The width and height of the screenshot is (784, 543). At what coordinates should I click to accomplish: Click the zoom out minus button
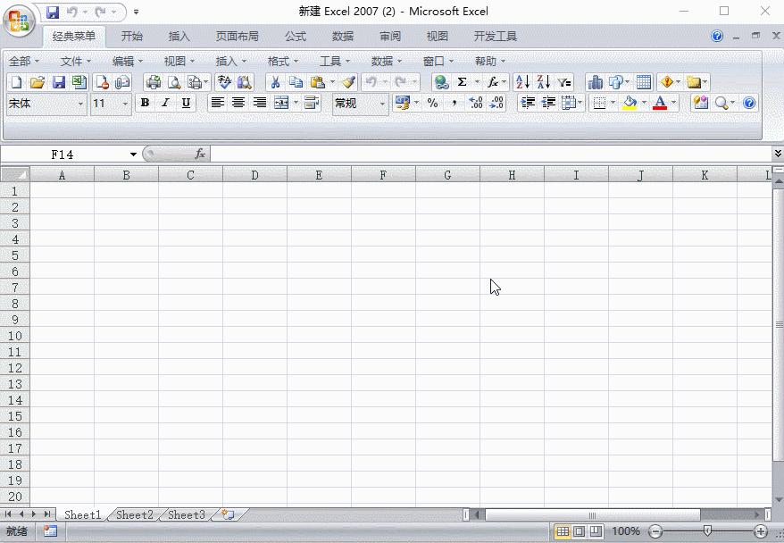[655, 531]
